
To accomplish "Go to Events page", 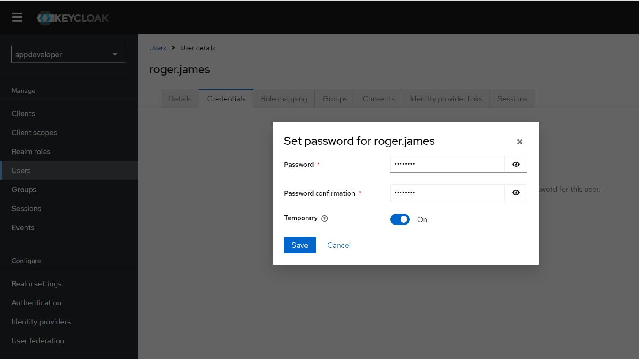I will (69, 228).
